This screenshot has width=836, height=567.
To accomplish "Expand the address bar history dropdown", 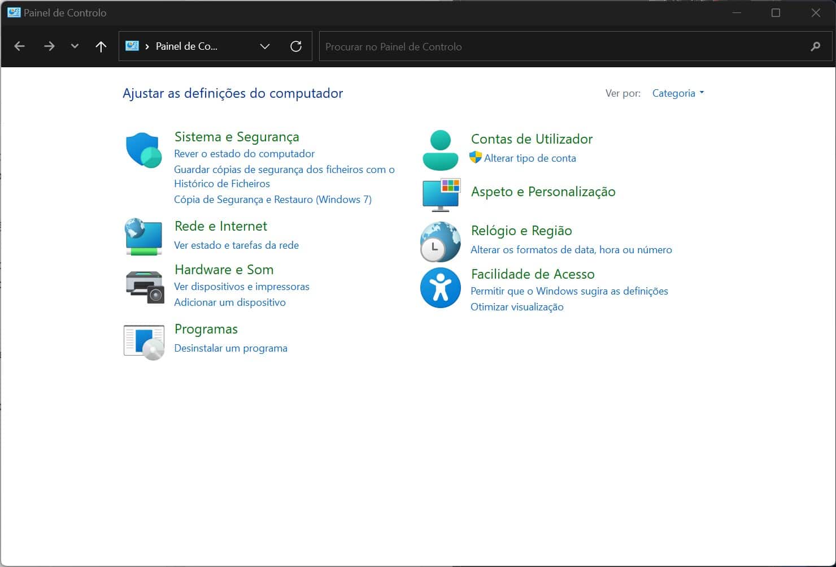I will (264, 46).
